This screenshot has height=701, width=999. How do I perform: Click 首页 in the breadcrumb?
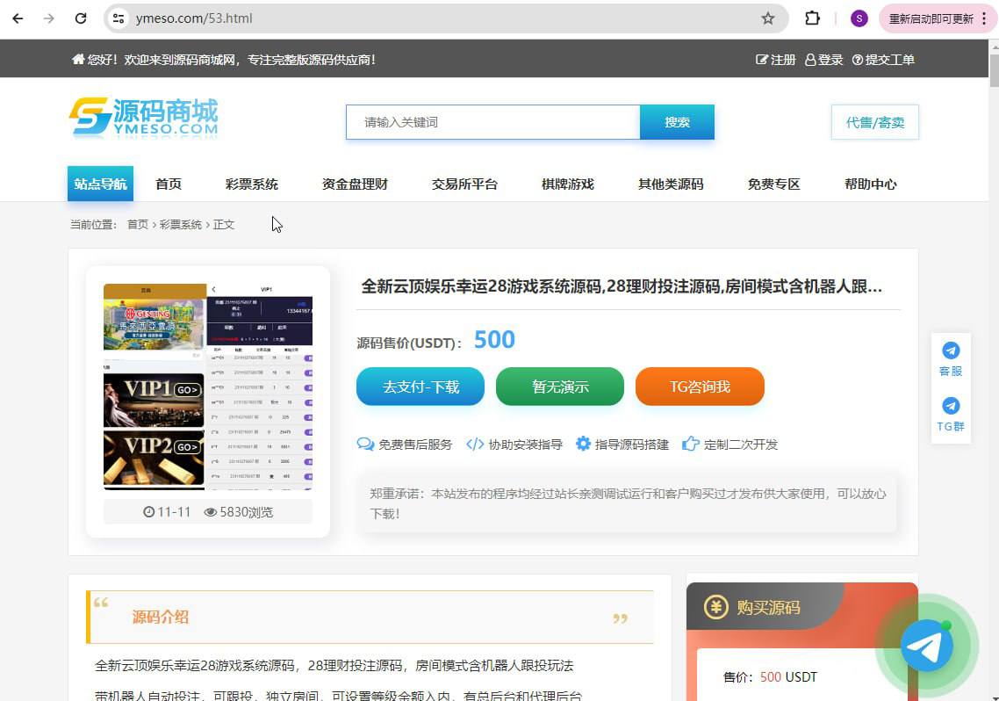coord(138,224)
